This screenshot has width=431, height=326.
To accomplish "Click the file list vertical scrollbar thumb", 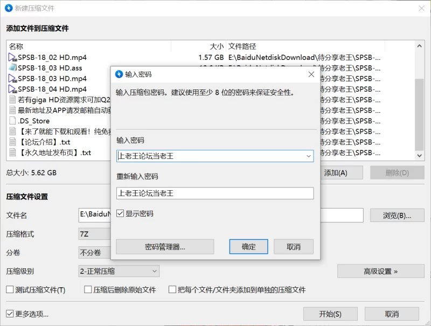I will click(420, 115).
